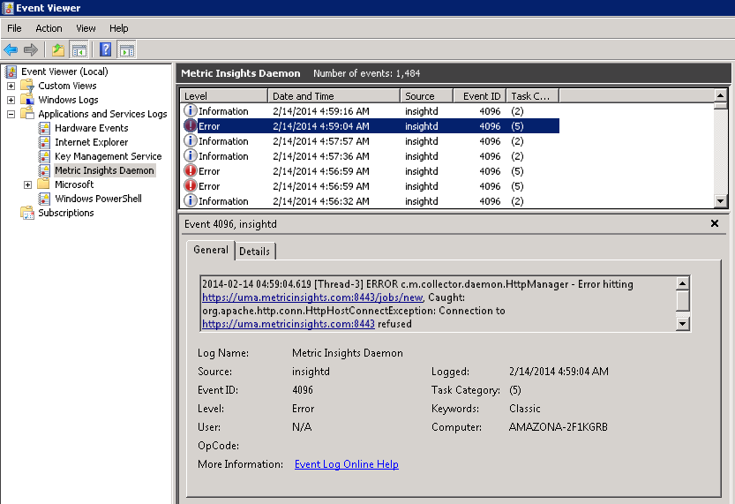The image size is (735, 504).
Task: Click the Subscriptions icon in tree
Action: 27,213
